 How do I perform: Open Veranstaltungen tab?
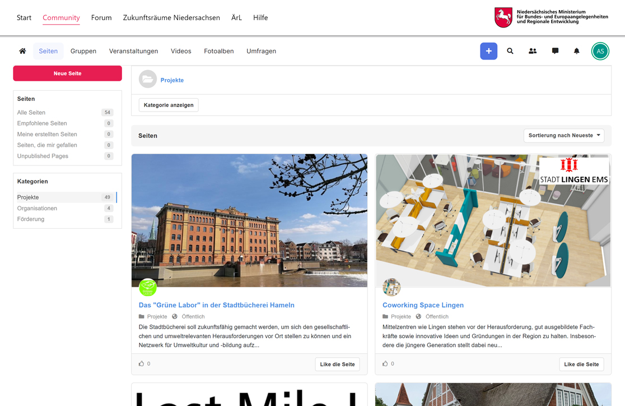[x=133, y=51]
